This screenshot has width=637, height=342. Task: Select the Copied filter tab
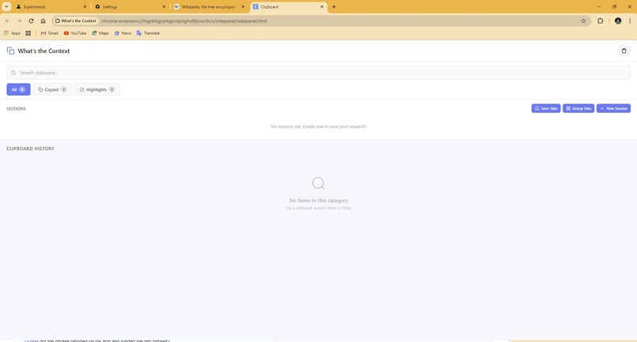(x=52, y=89)
